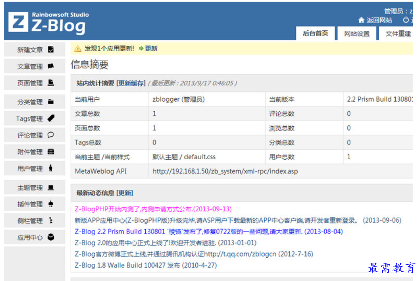
Task: Click the Tags管理 tag icon
Action: coord(51,118)
